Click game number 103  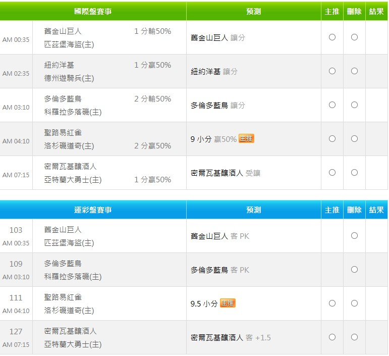16,230
